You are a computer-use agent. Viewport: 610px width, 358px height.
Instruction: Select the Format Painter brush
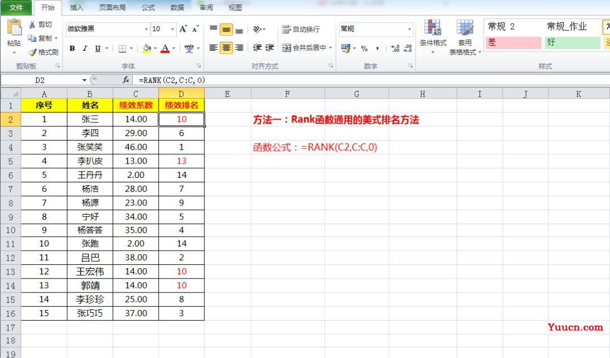[32, 52]
